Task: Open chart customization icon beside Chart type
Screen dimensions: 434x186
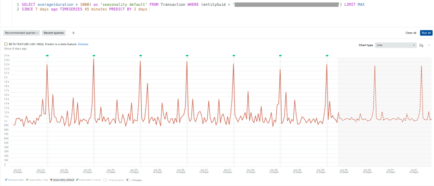Action: [x=421, y=45]
